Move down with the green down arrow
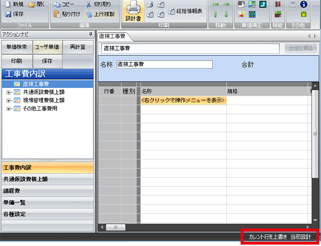Screen dimensions: 321x246 point(226,14)
